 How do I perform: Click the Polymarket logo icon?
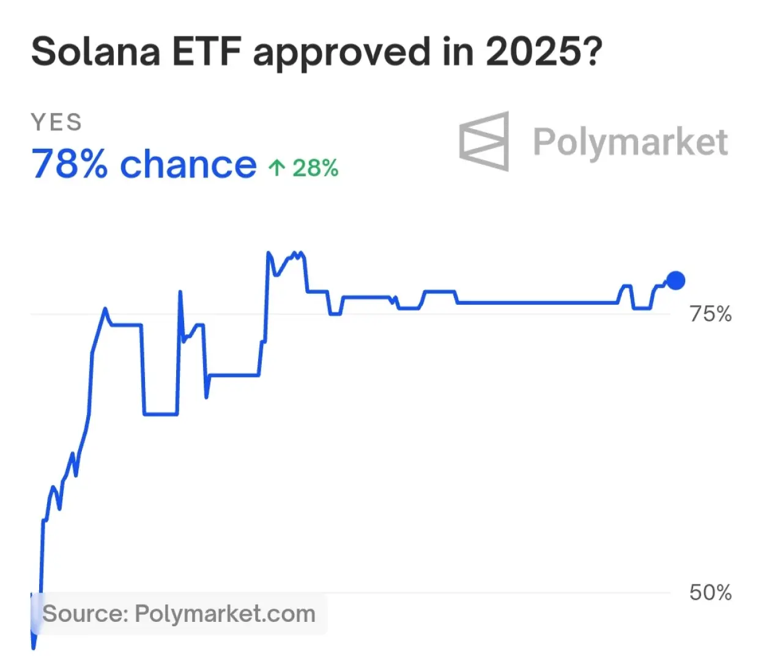(x=484, y=141)
